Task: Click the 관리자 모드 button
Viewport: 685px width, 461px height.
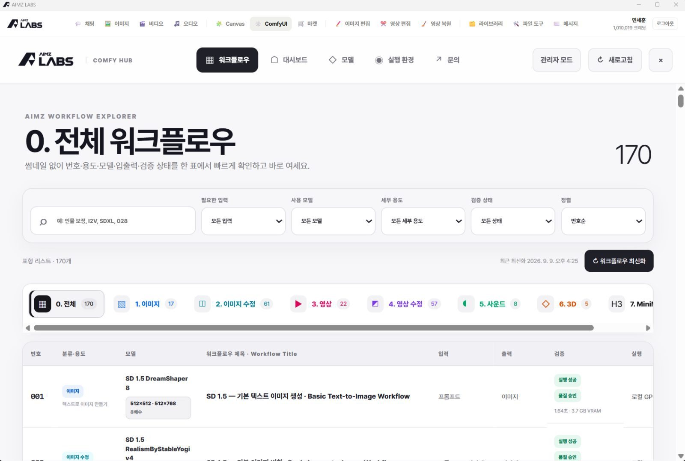Action: [x=557, y=60]
